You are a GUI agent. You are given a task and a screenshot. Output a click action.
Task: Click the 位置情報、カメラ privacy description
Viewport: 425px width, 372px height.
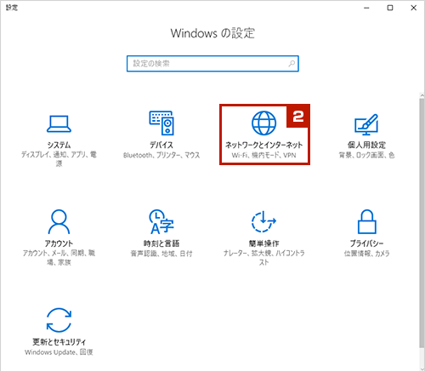pyautogui.click(x=366, y=254)
